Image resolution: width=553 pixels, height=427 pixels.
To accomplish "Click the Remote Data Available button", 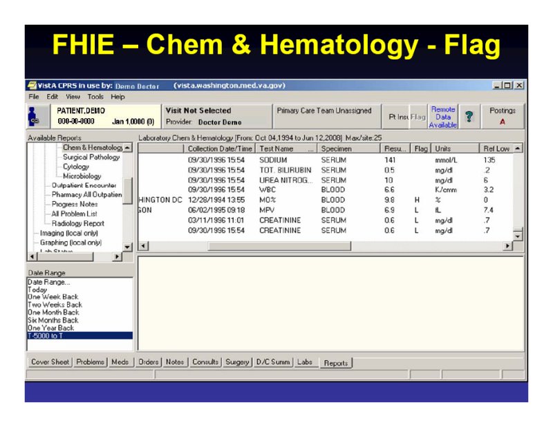I will 443,117.
